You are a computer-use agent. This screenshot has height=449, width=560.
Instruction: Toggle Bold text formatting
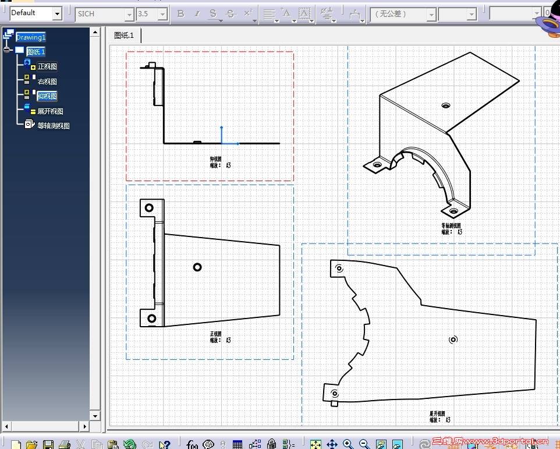click(x=180, y=13)
